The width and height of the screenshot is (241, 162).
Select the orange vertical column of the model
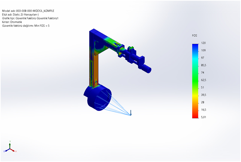tap(96, 69)
